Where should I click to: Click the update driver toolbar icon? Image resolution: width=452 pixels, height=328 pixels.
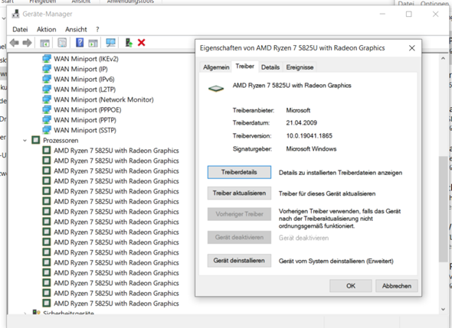click(x=129, y=43)
